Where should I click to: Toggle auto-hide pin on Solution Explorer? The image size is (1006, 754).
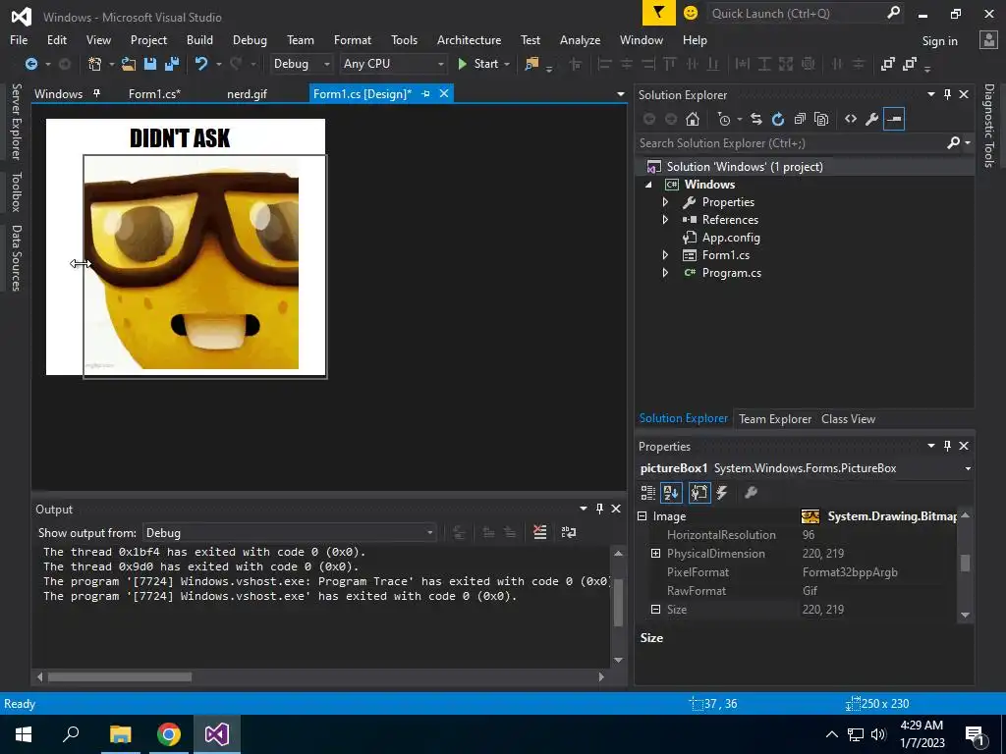(947, 94)
